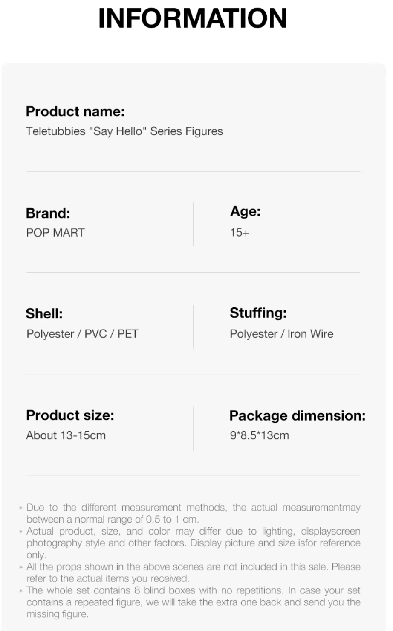The width and height of the screenshot is (393, 631).
Task: Click the 'Product size:' label
Action: [x=70, y=415]
